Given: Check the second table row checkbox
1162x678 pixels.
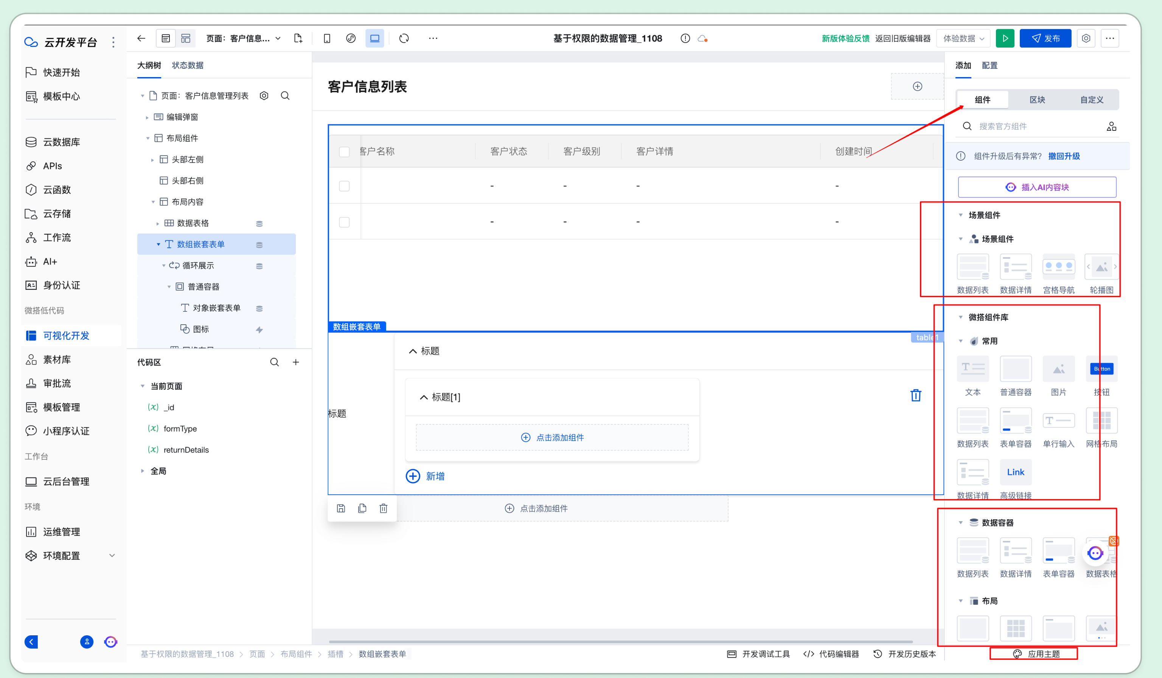Looking at the screenshot, I should coord(344,222).
